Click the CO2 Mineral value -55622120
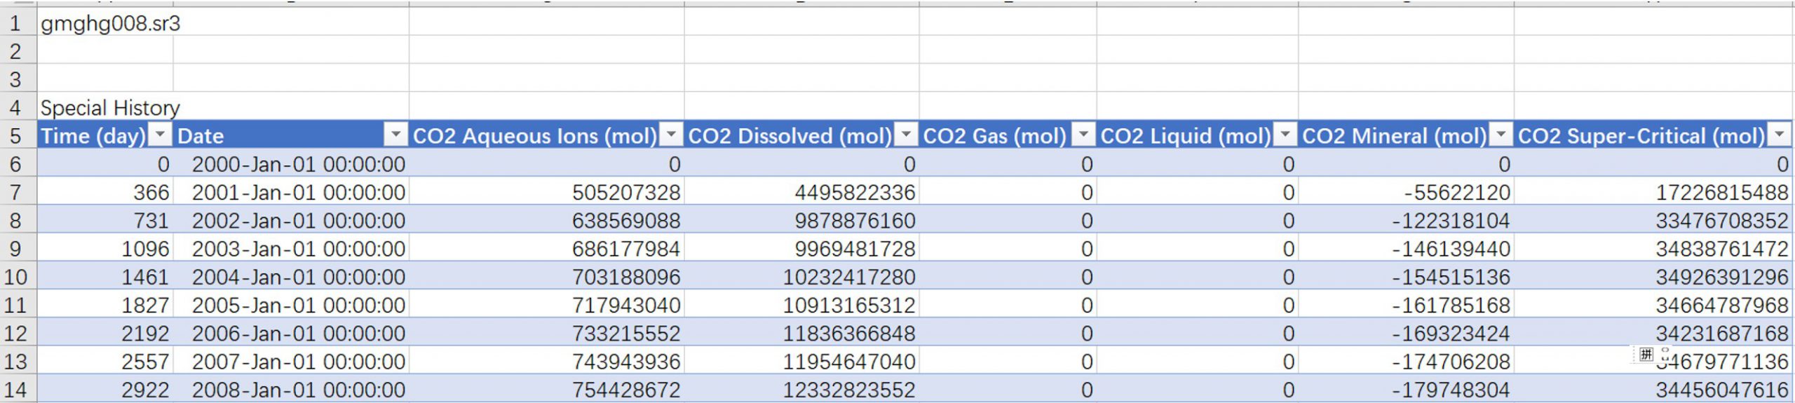The height and width of the screenshot is (403, 1795). point(1456,193)
